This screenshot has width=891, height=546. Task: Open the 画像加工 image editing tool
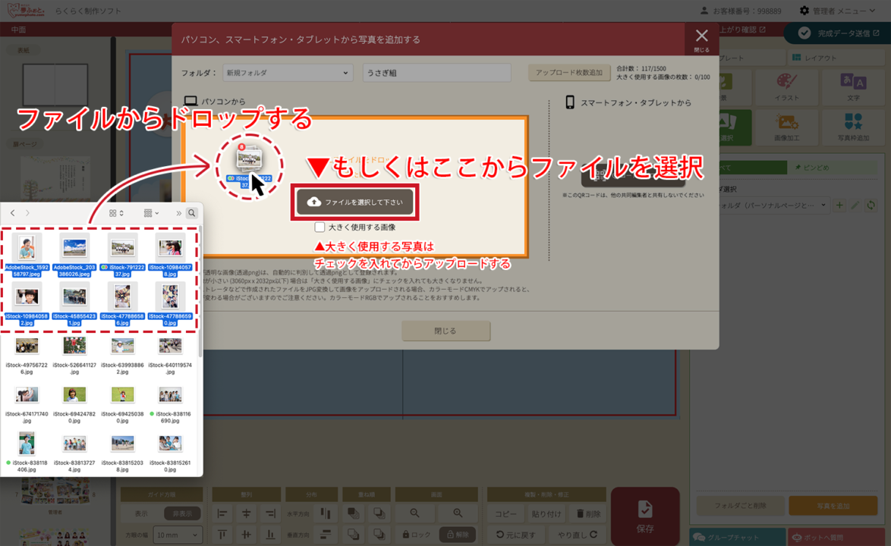[786, 127]
